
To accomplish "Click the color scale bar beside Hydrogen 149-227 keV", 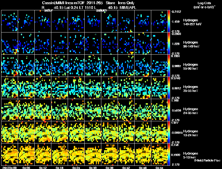I will tap(169, 21).
